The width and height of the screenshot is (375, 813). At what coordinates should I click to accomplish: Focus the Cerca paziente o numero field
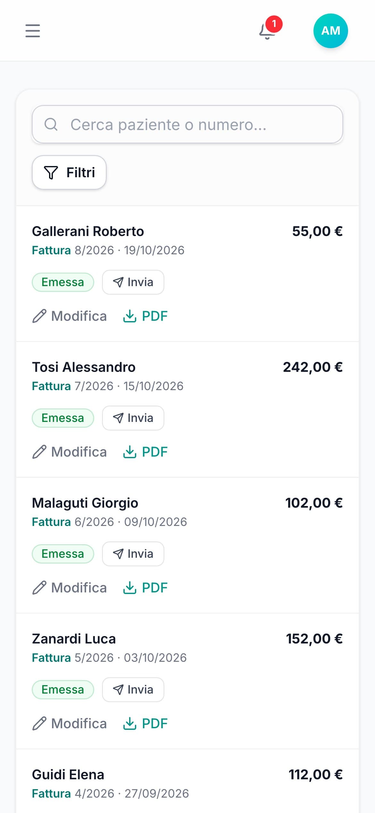point(188,124)
